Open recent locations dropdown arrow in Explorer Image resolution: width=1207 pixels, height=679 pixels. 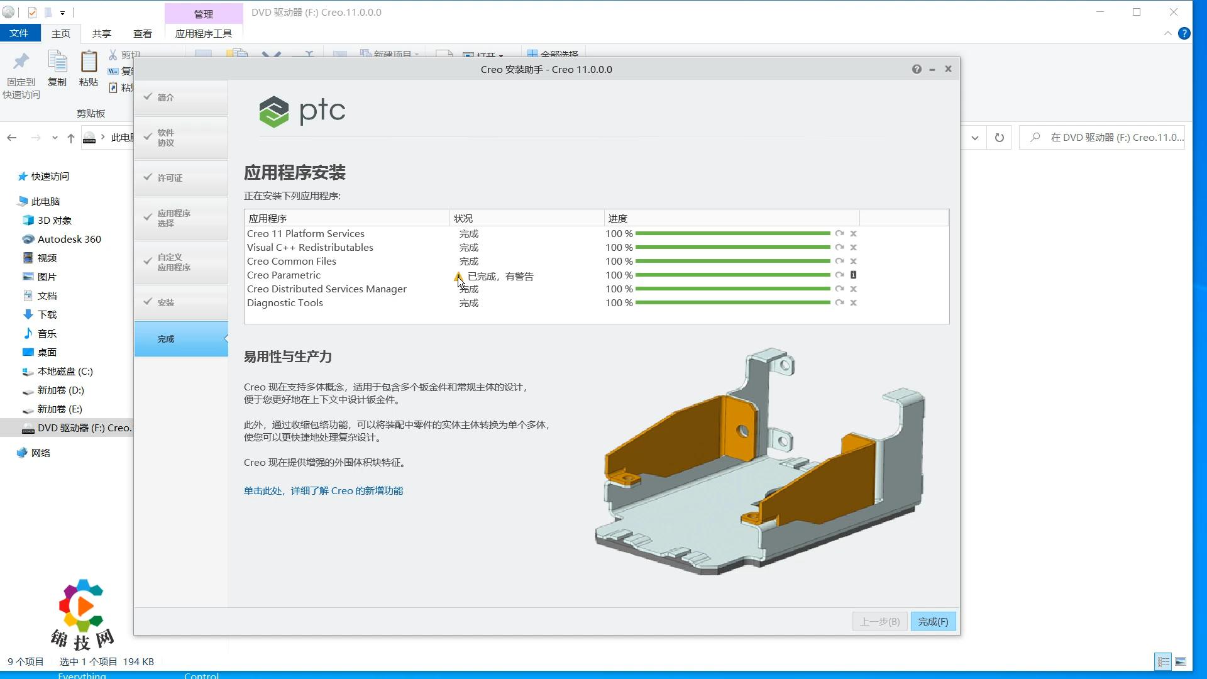click(x=55, y=138)
